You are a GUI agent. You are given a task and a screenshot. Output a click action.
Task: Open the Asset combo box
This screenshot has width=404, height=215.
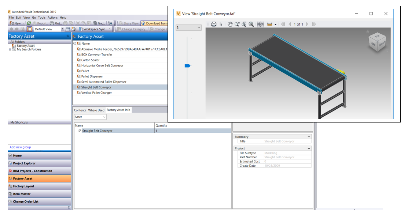[x=90, y=117]
